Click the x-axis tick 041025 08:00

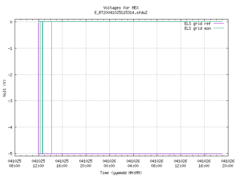tap(15, 164)
